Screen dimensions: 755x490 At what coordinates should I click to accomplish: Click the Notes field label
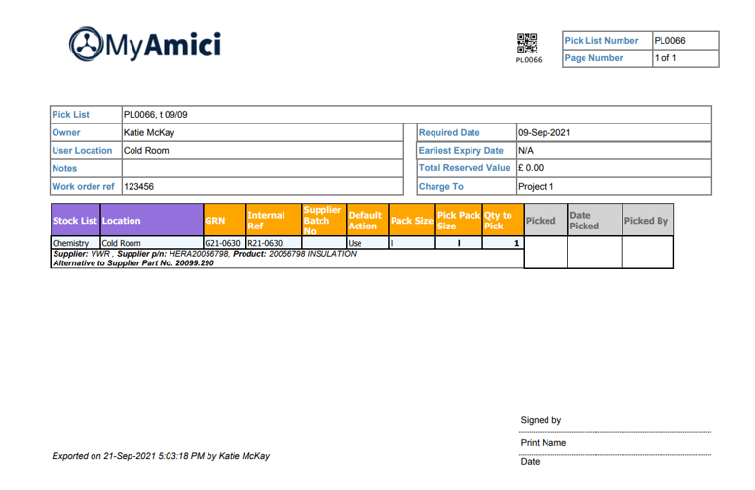pos(64,168)
